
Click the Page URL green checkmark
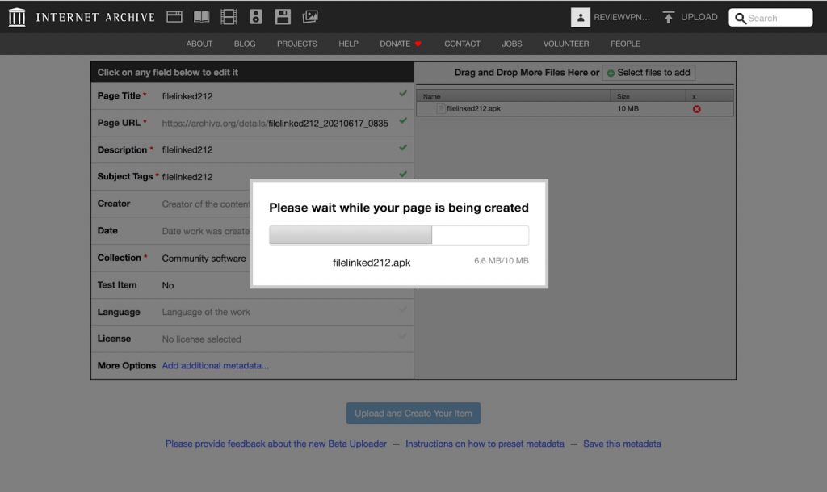tap(403, 120)
